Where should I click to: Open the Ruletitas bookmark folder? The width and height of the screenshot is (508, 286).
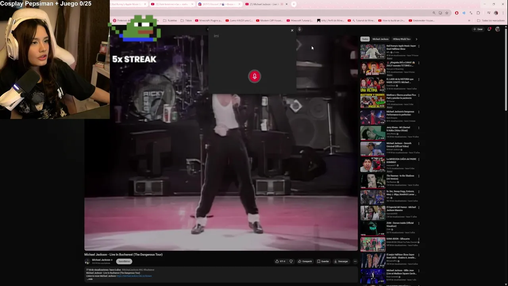[170, 20]
